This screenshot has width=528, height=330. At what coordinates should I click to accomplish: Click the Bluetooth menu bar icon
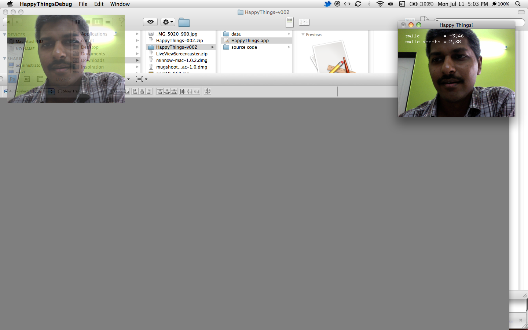click(x=369, y=4)
